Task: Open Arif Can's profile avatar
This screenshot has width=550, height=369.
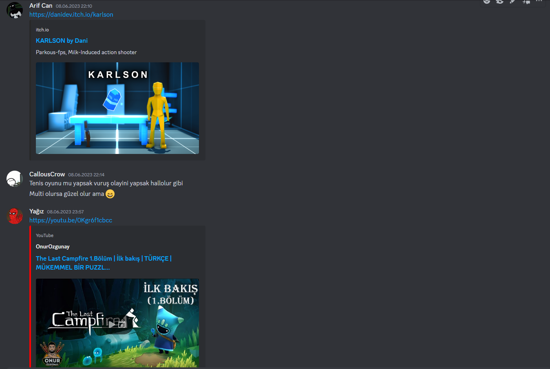Action: pos(15,10)
